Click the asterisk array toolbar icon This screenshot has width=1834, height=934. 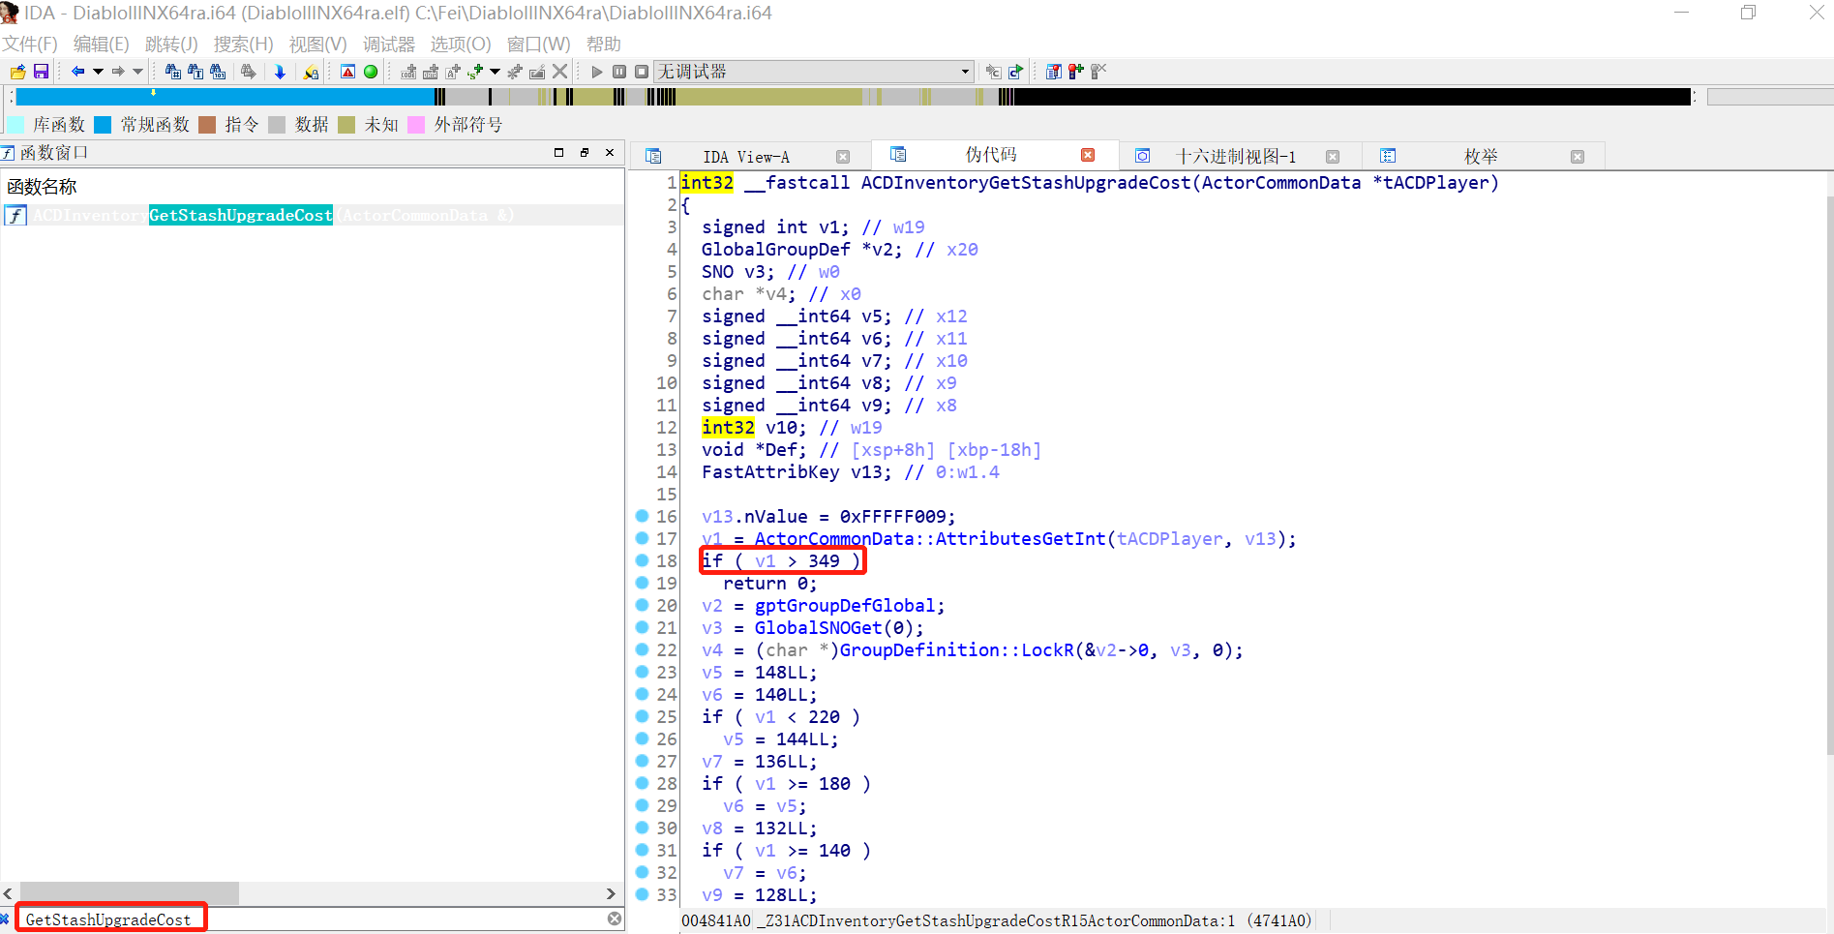(x=515, y=72)
